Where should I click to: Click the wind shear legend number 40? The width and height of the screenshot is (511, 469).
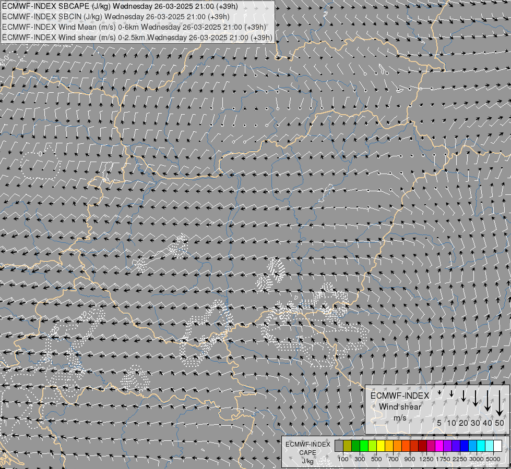[487, 423]
